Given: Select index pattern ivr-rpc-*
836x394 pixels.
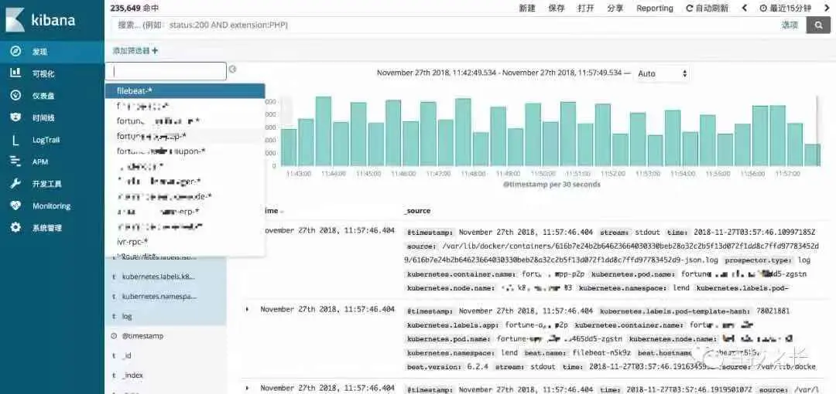Looking at the screenshot, I should tap(185, 242).
